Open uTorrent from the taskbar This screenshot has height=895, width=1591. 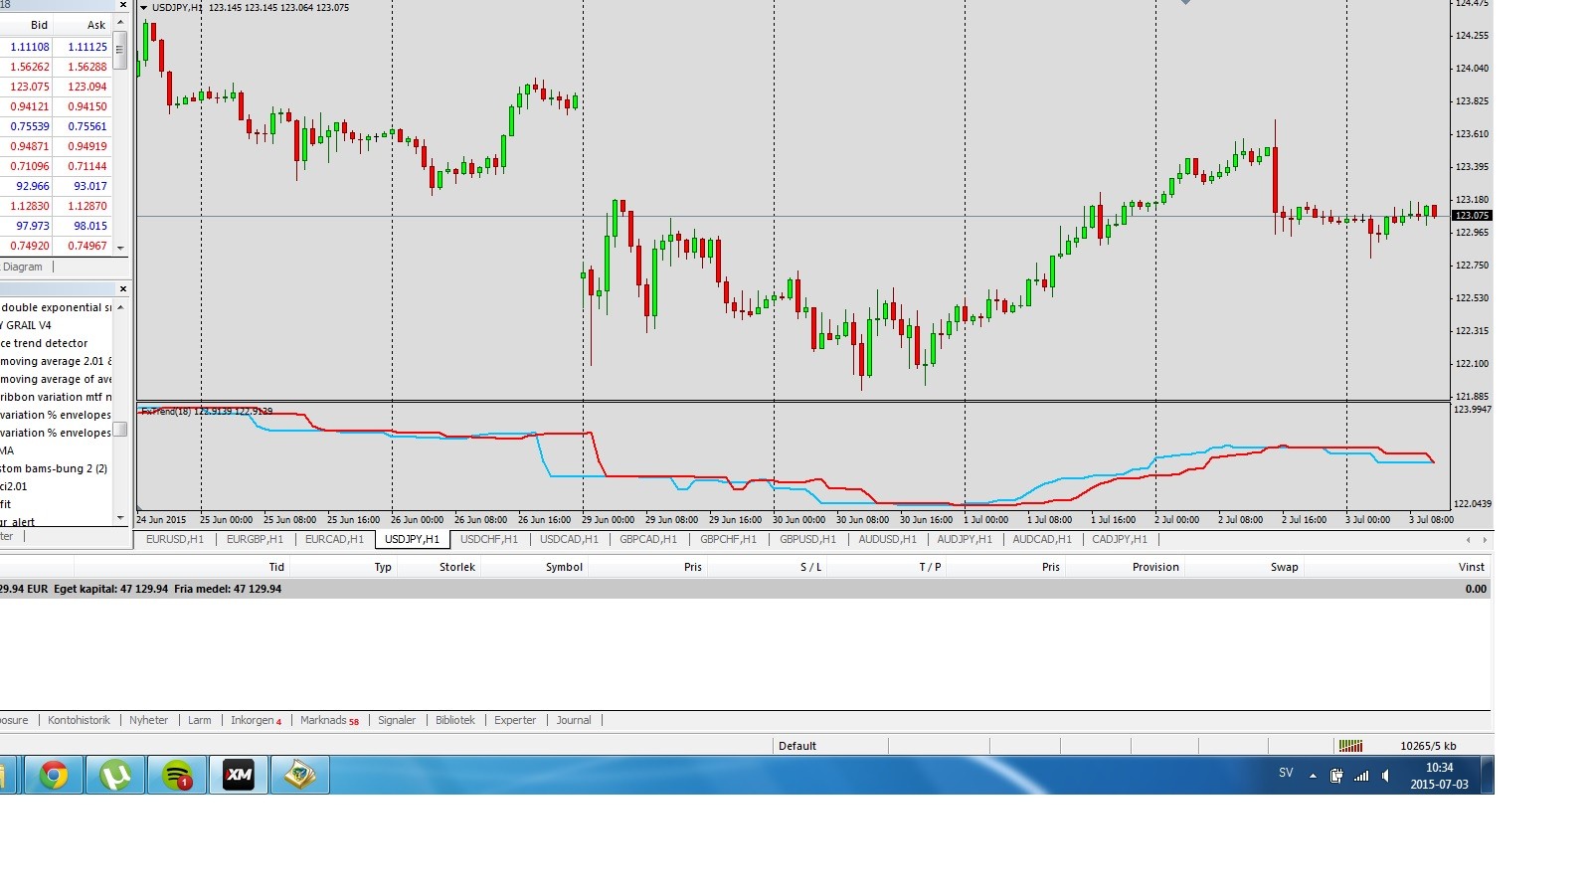click(115, 775)
